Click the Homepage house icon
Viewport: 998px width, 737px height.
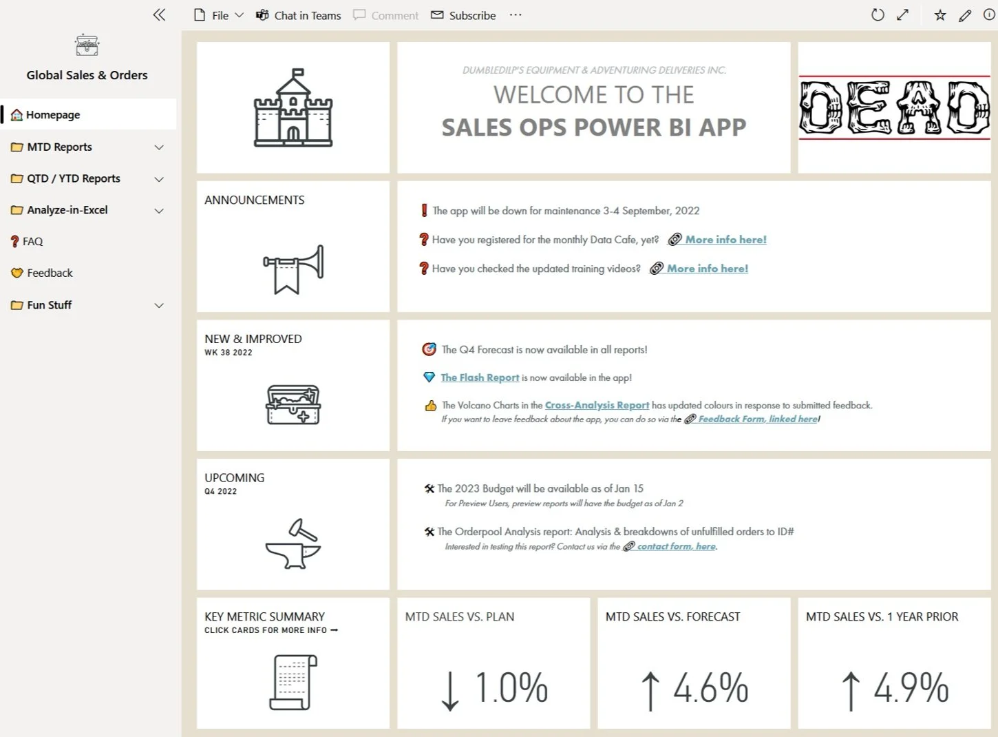click(17, 114)
